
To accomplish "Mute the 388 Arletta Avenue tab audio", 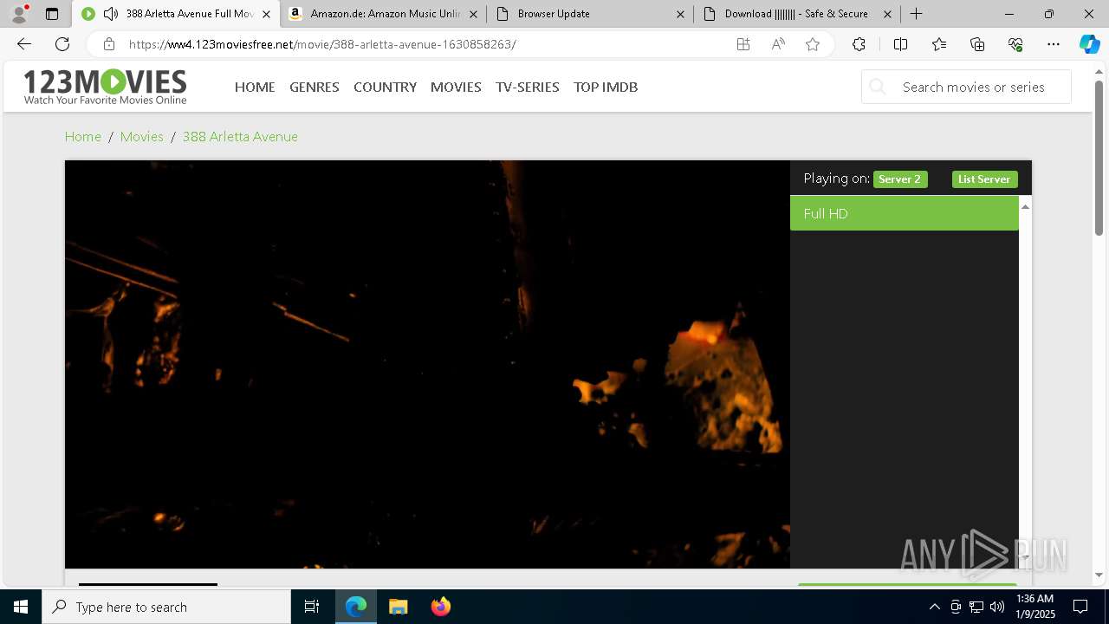I will coord(110,14).
